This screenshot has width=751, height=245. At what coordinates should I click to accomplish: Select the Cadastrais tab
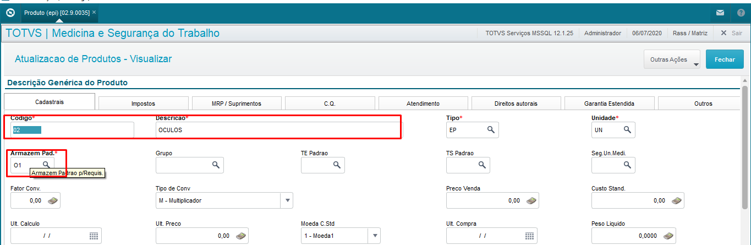pos(49,102)
